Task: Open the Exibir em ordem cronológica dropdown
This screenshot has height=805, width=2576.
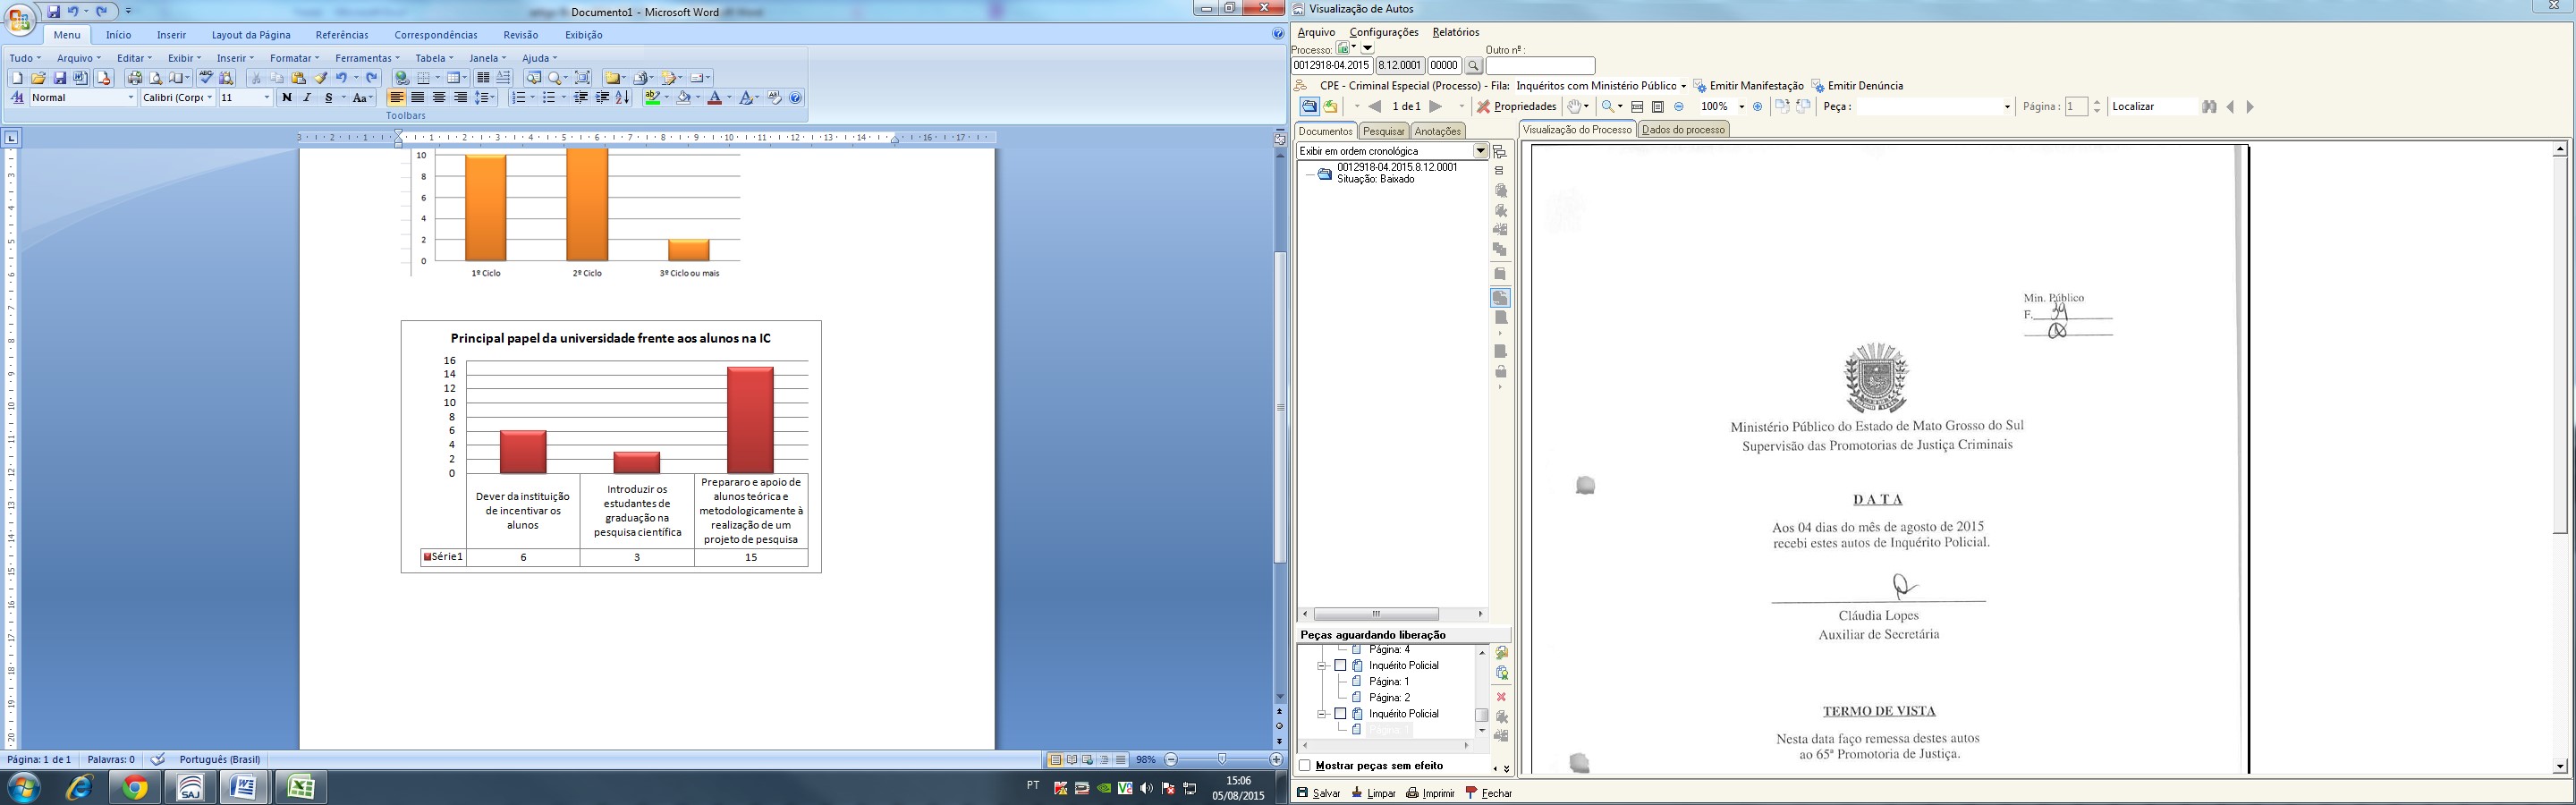Action: click(1480, 151)
